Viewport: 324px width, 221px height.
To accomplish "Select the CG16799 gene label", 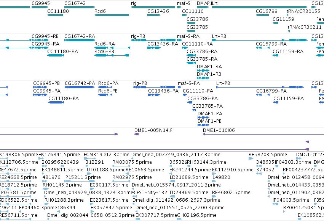I will [267, 11].
